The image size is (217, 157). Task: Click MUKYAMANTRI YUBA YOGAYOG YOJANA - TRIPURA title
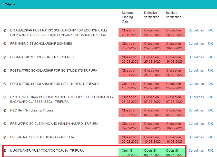tap(47, 151)
